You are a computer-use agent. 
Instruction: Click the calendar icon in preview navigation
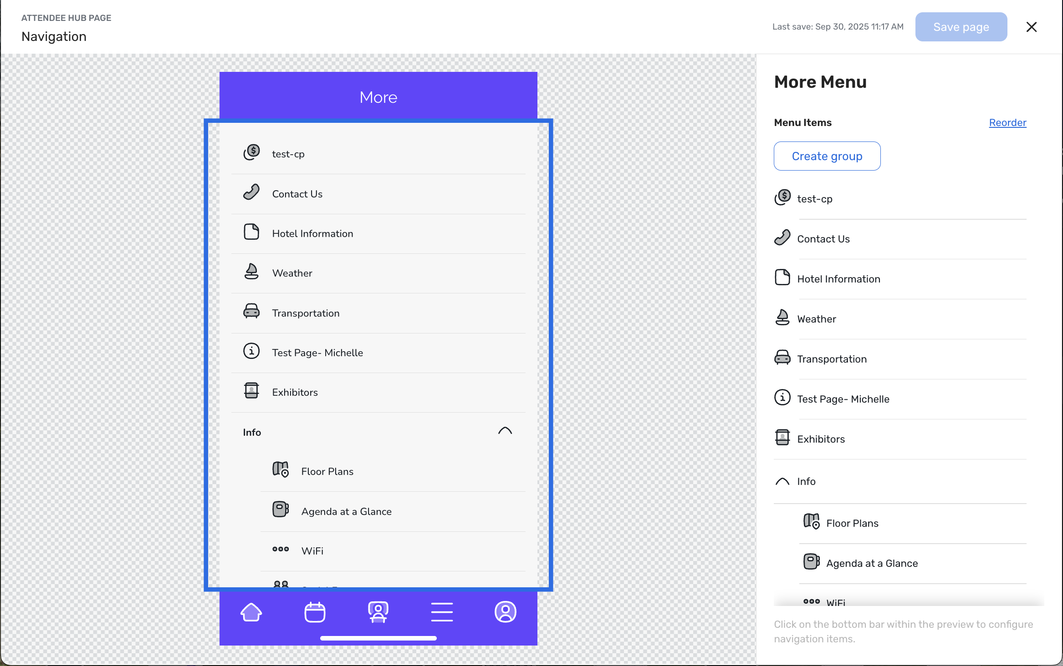click(x=315, y=612)
